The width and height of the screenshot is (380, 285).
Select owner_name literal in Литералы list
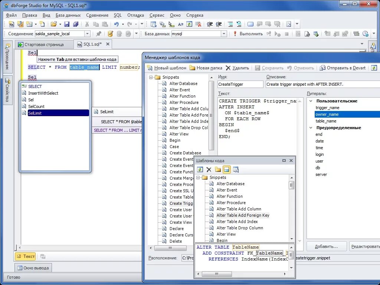[x=347, y=114]
